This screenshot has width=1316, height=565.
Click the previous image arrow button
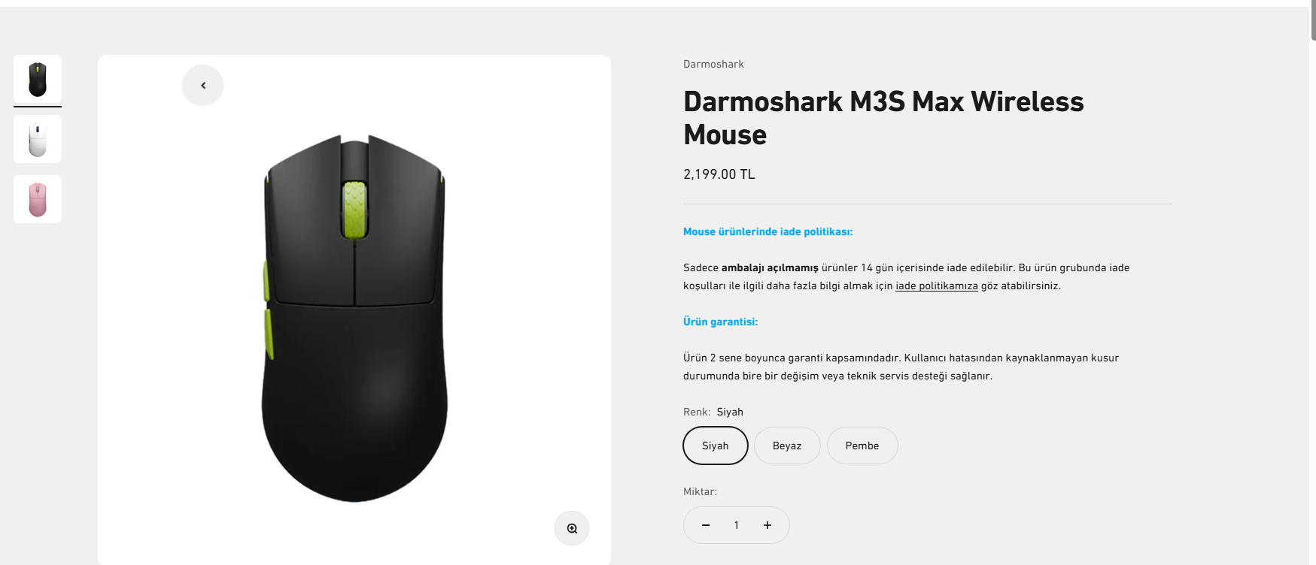(203, 86)
